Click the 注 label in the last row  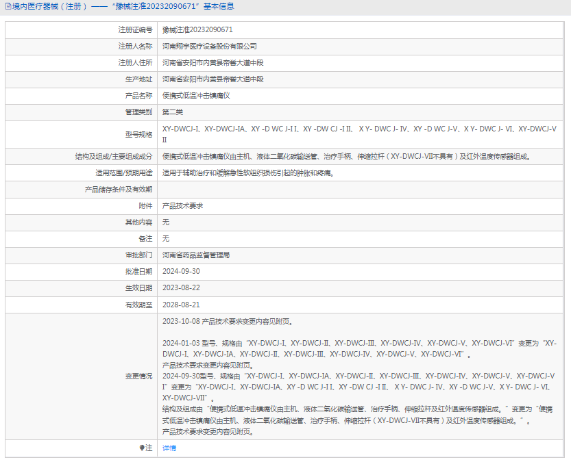(x=149, y=448)
